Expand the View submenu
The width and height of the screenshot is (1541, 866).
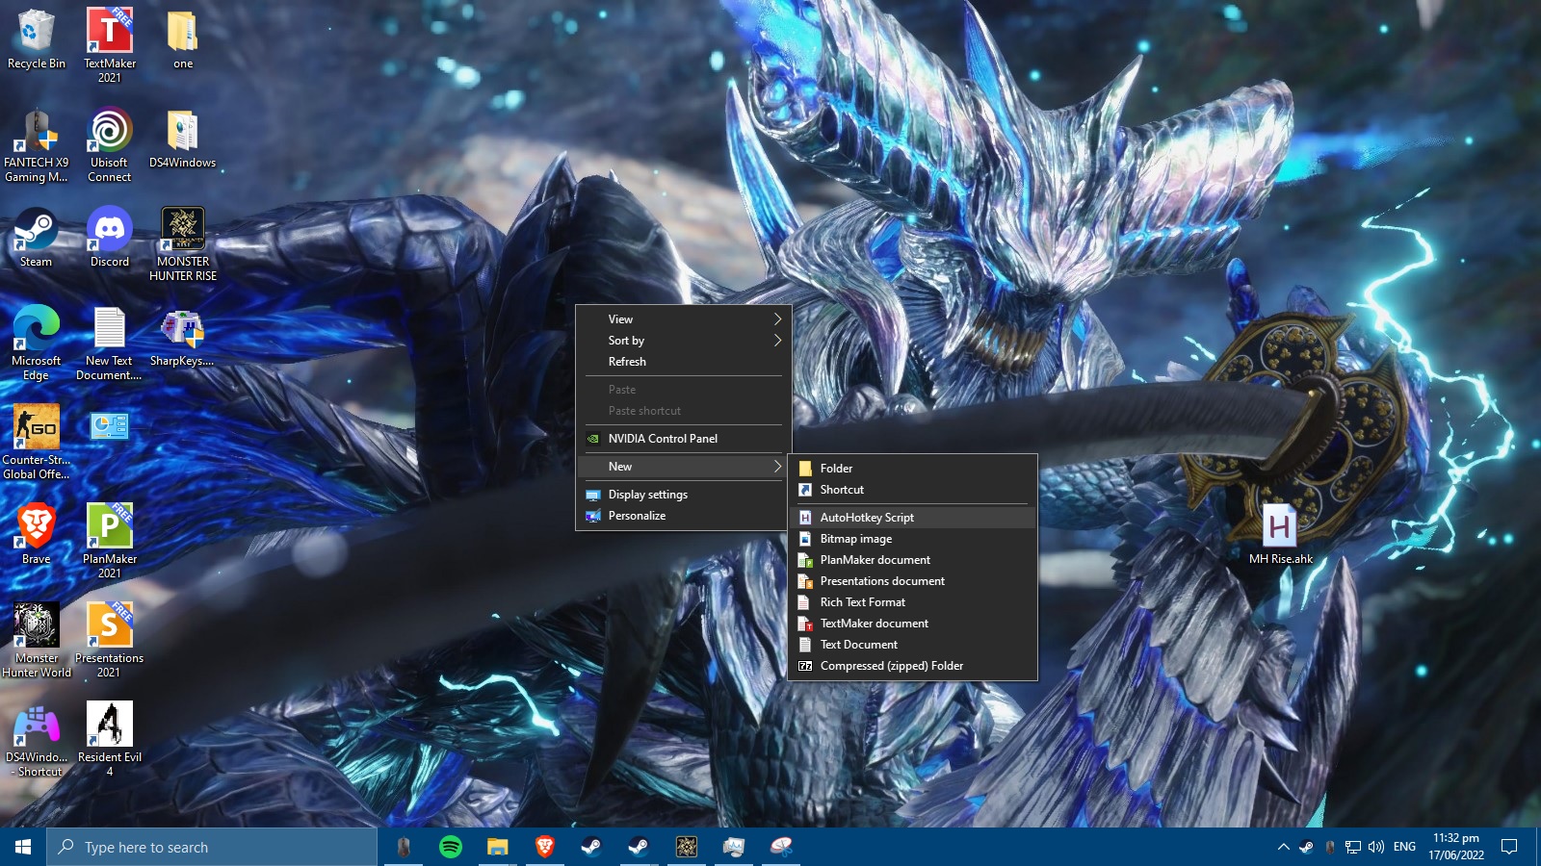684,319
